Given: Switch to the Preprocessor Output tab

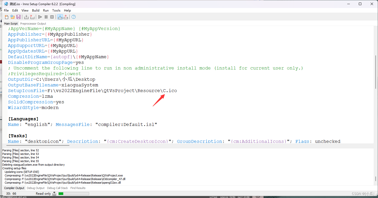Looking at the screenshot, I should (x=33, y=24).
